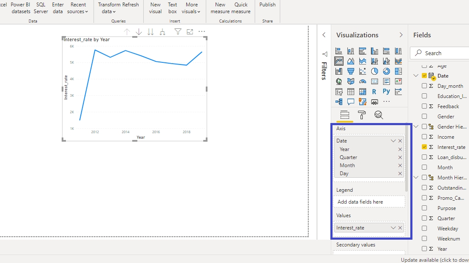469x263 pixels.
Task: Choose the donut chart visual
Action: (386, 71)
